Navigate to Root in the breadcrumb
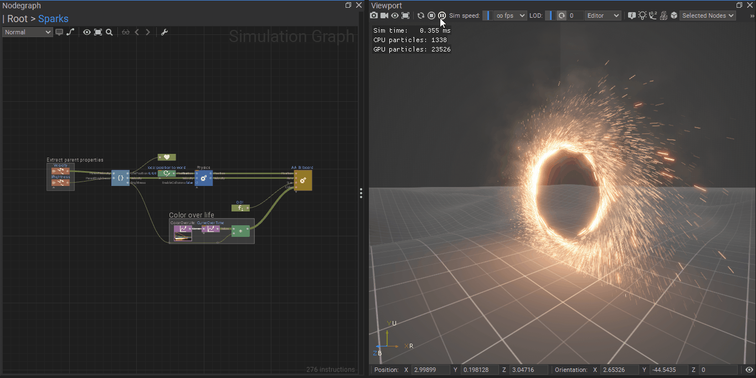Image resolution: width=756 pixels, height=378 pixels. (17, 19)
